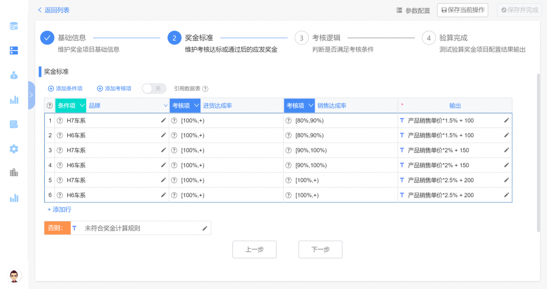Click the 返回列表 link
Screen dimensions: 547x289
click(x=53, y=10)
